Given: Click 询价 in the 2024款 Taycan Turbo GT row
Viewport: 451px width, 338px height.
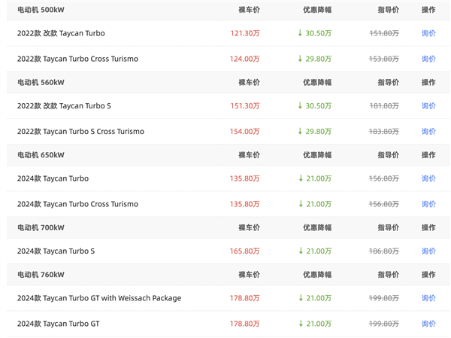Looking at the screenshot, I should pos(428,324).
